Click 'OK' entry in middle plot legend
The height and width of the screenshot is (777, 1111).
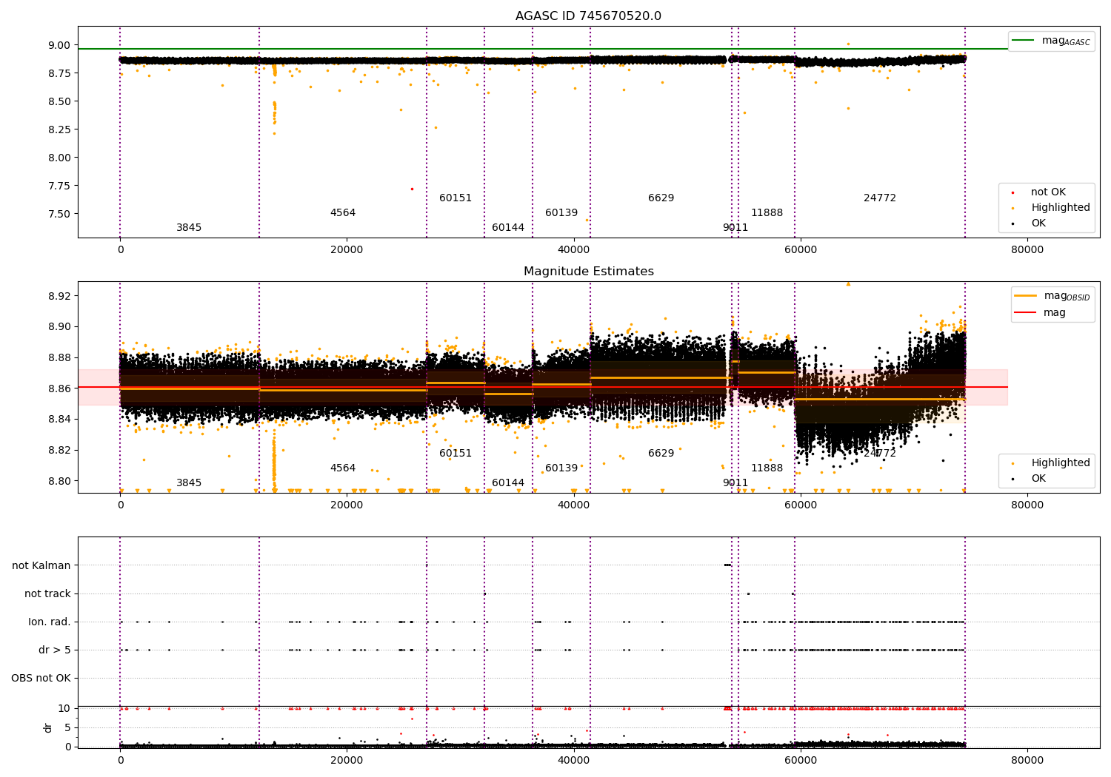click(x=1030, y=479)
